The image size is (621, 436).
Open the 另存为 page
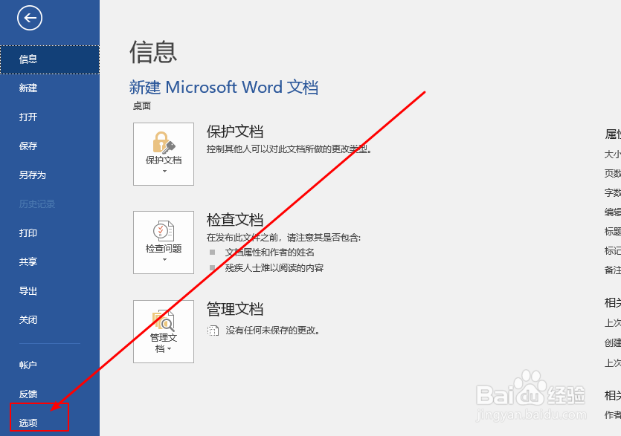(x=50, y=175)
